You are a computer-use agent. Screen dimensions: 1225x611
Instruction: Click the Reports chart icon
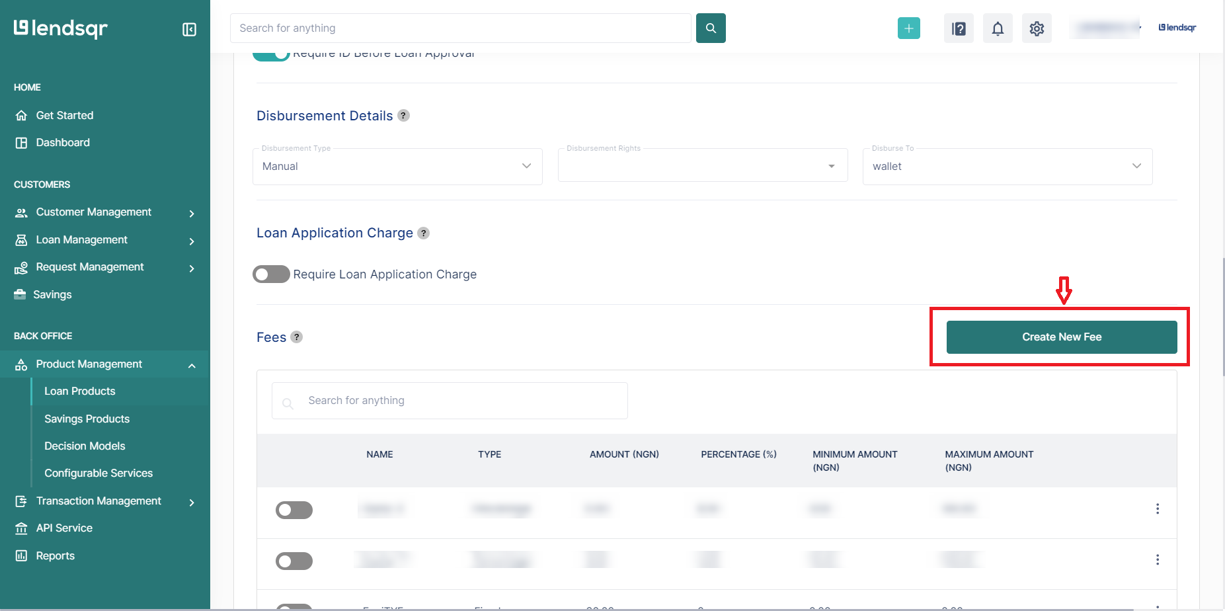pos(21,555)
